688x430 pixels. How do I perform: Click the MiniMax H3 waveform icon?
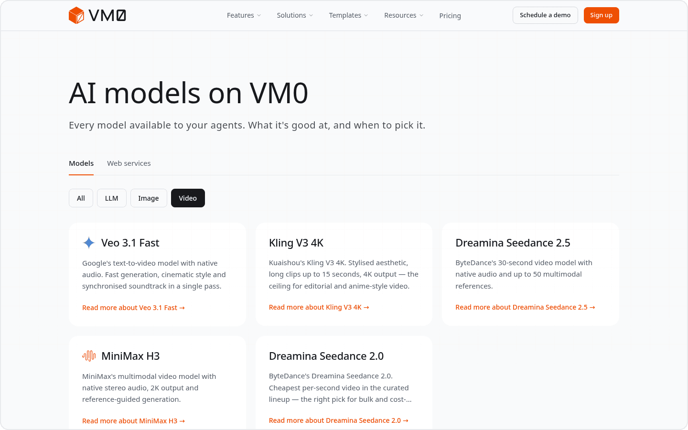89,356
